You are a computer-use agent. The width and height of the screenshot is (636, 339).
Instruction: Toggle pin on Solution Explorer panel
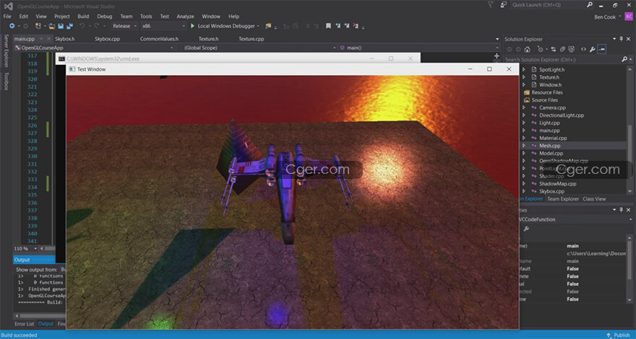(x=621, y=39)
